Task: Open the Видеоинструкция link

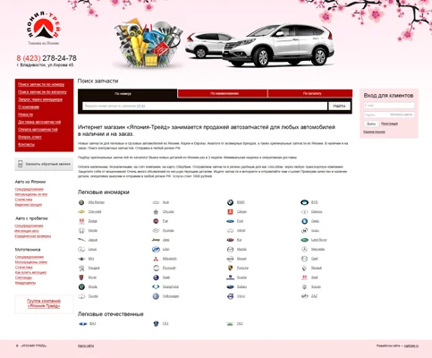Action: click(x=29, y=205)
